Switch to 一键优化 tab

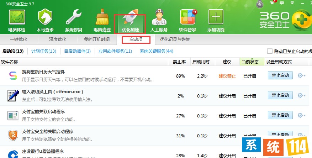coord(18,39)
